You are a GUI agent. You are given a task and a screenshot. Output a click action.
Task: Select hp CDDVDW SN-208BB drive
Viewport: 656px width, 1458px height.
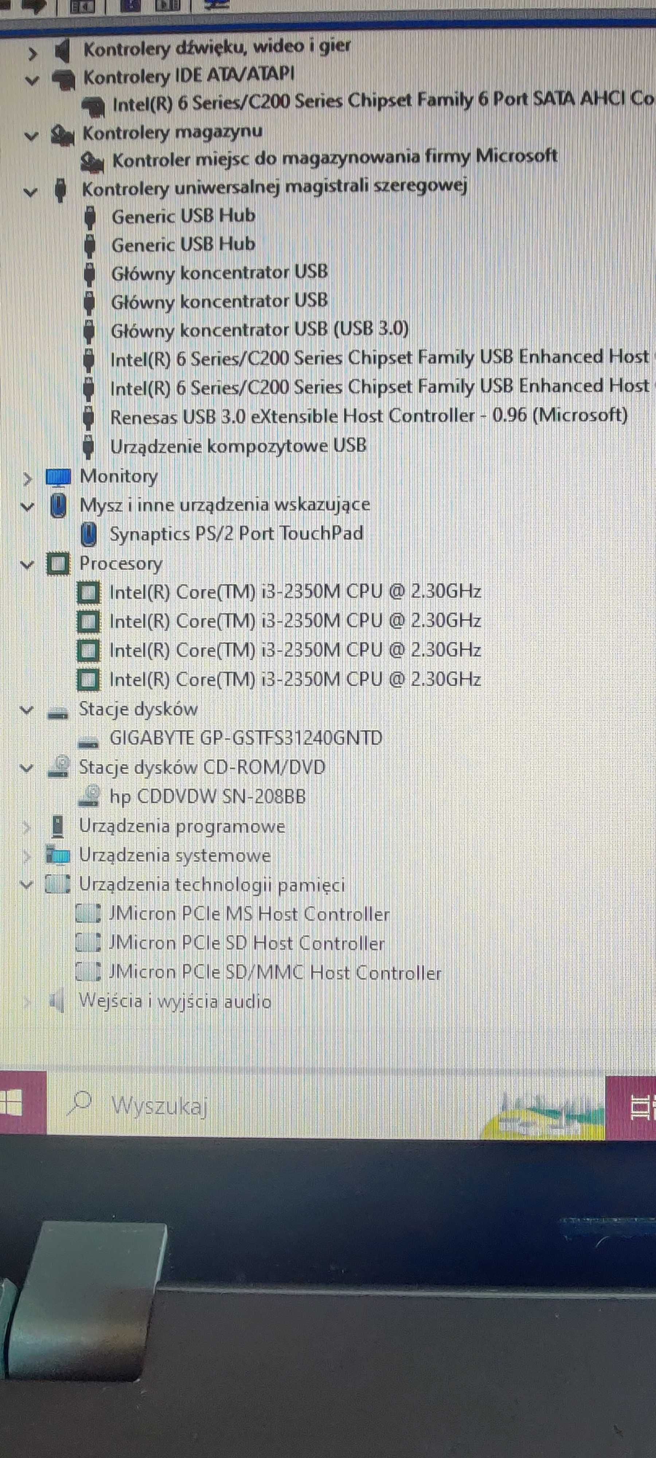[x=207, y=796]
